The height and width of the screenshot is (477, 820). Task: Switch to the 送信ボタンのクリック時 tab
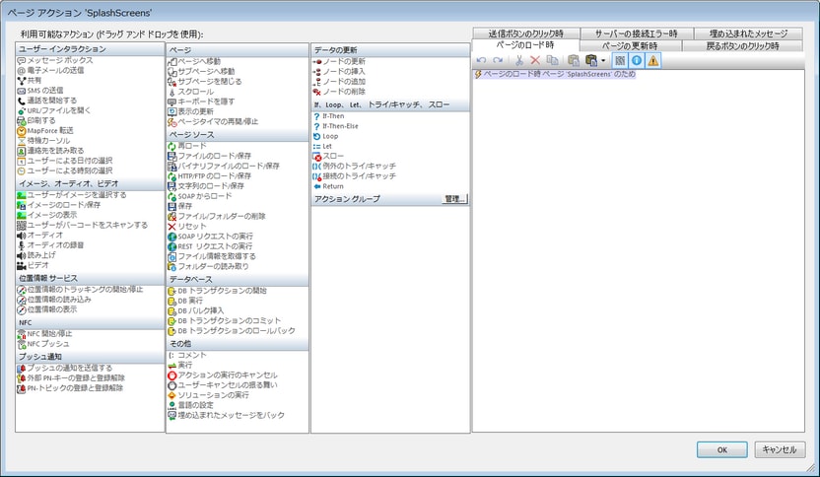coord(525,34)
